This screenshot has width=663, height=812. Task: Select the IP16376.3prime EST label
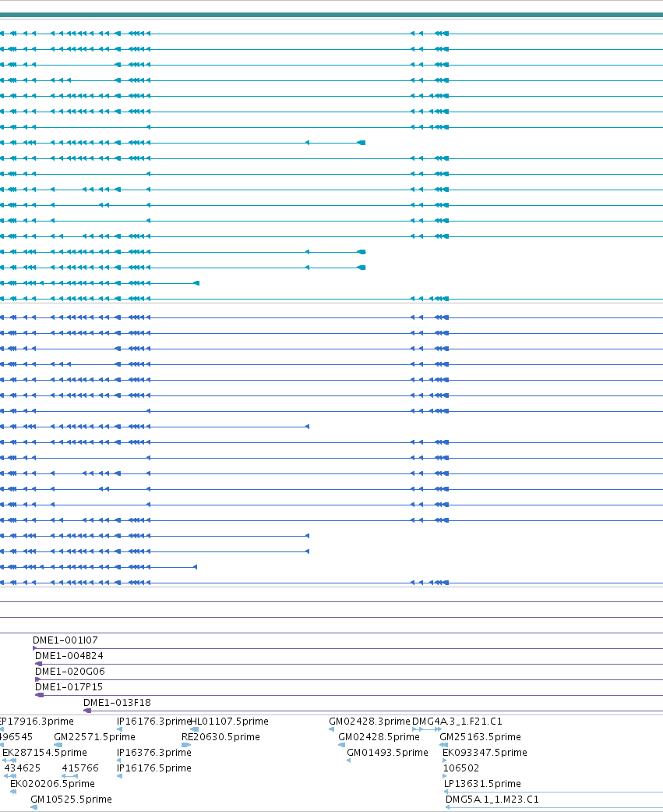click(154, 752)
